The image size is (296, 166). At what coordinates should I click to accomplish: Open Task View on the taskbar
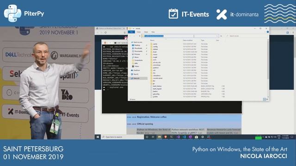[x=153, y=137]
